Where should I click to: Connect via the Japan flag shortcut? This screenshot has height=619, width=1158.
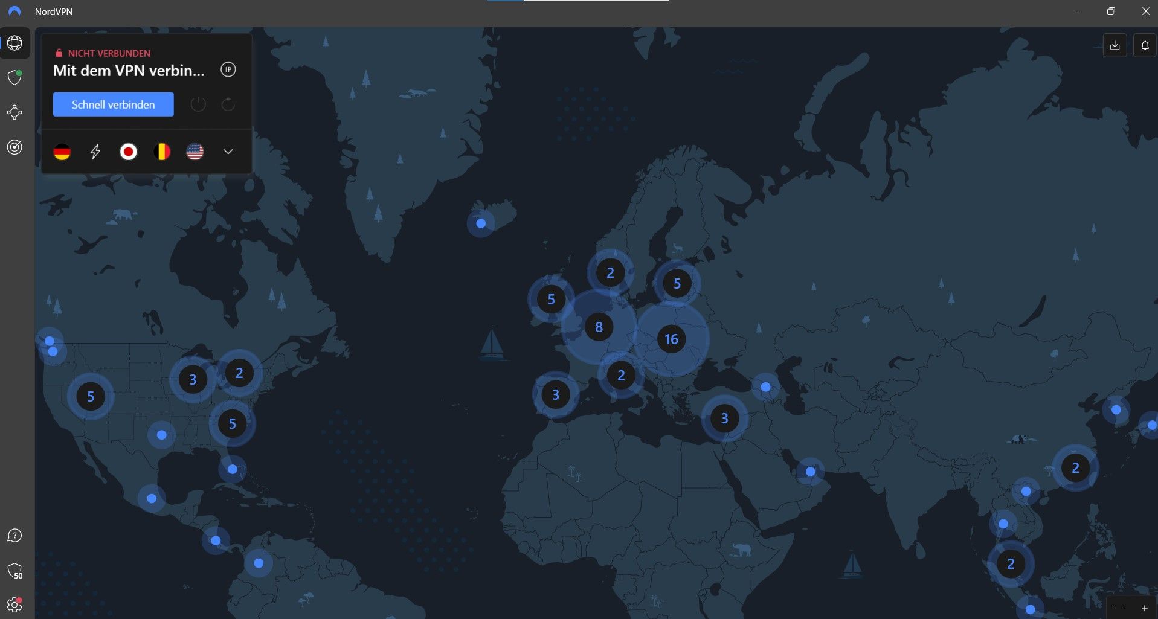(x=128, y=152)
